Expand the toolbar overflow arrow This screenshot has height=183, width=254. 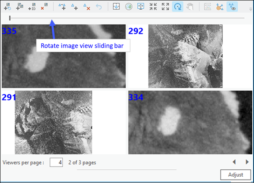(251, 9)
